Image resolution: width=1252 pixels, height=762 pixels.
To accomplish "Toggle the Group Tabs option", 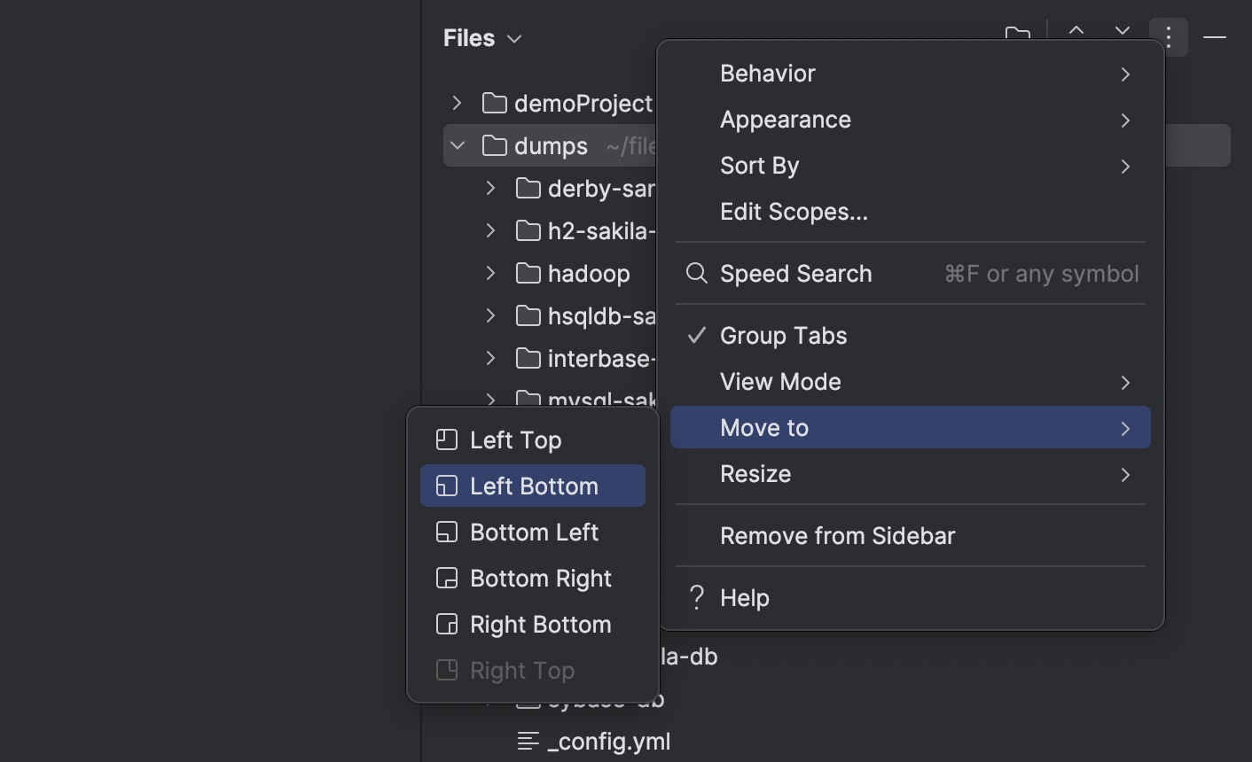I will click(783, 336).
